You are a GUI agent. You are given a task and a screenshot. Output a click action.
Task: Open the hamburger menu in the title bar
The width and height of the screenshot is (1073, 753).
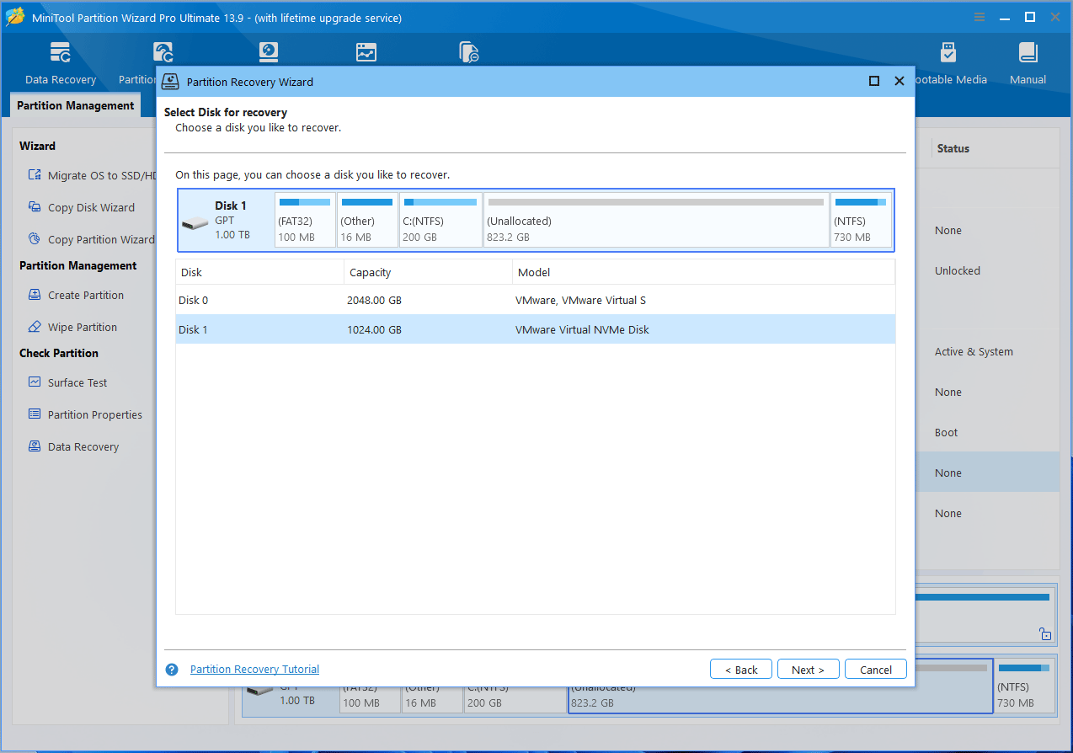[x=980, y=17]
